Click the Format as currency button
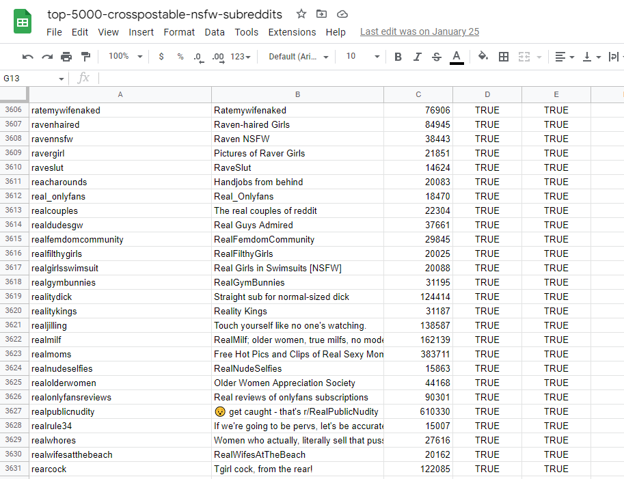This screenshot has height=479, width=624. tap(161, 57)
